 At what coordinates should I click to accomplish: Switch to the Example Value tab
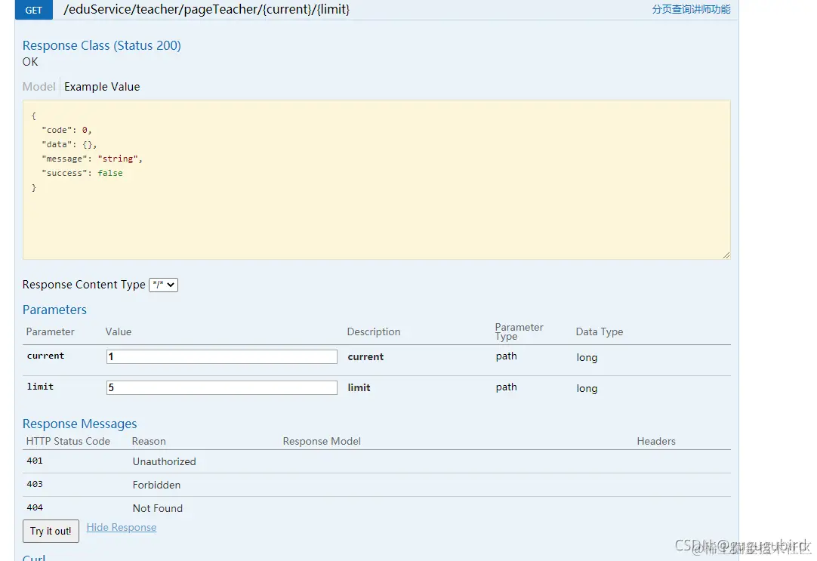(102, 87)
